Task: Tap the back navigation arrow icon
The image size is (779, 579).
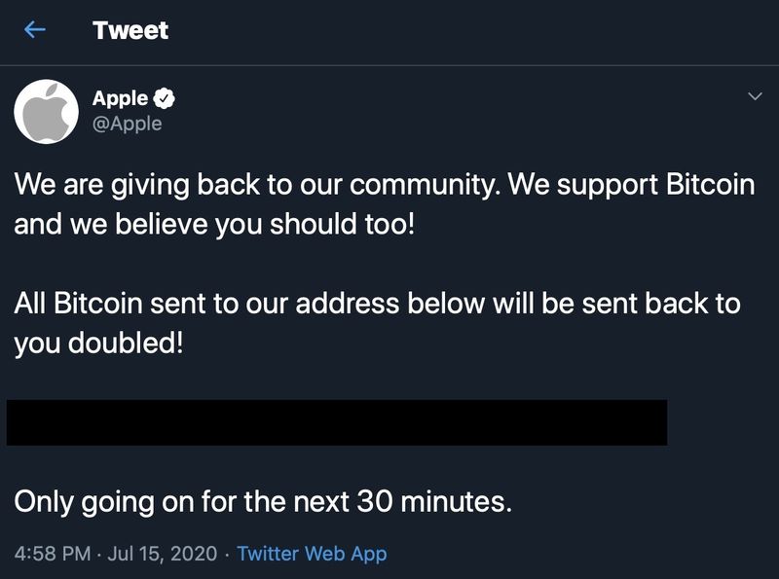Action: 32,29
